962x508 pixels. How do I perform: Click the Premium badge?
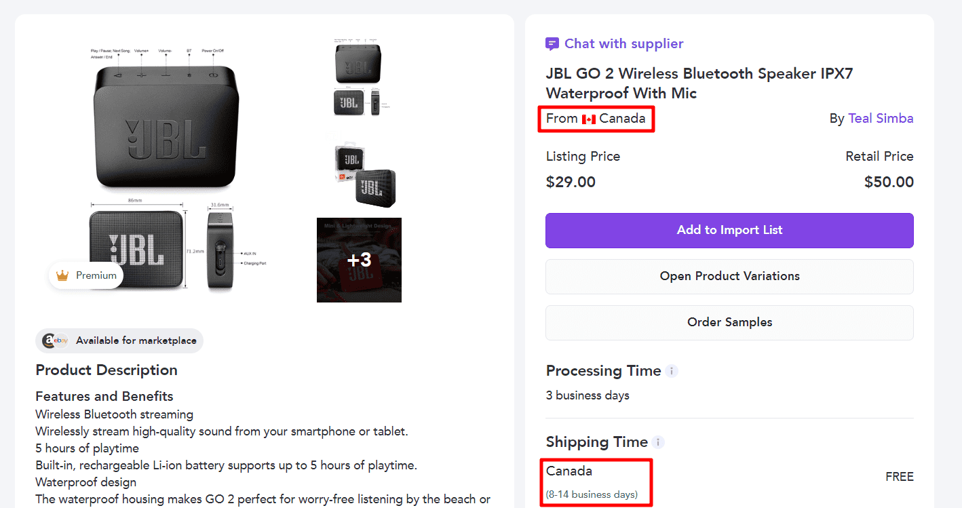[85, 275]
